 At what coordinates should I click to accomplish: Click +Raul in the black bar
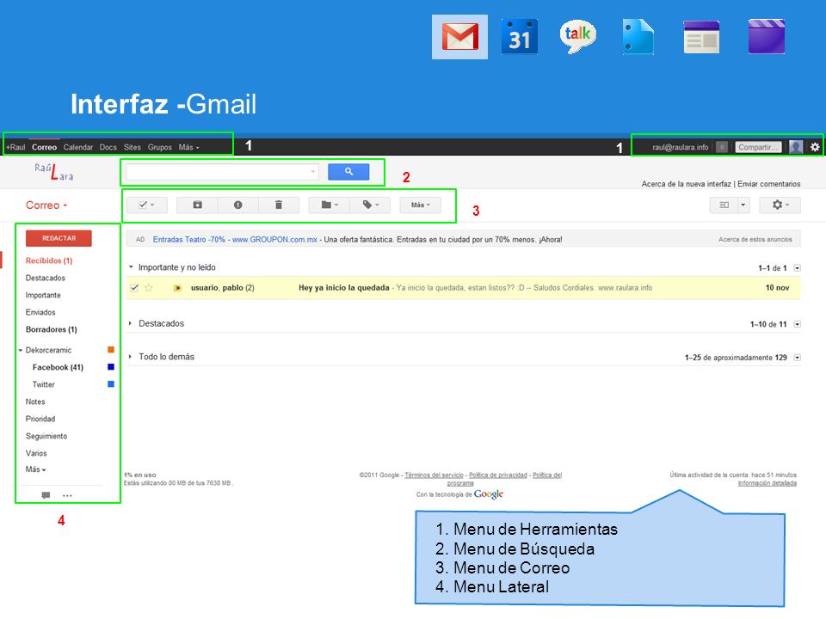click(15, 147)
